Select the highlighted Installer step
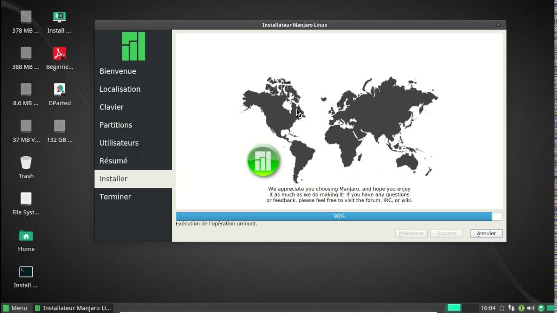This screenshot has height=313, width=557. click(133, 179)
